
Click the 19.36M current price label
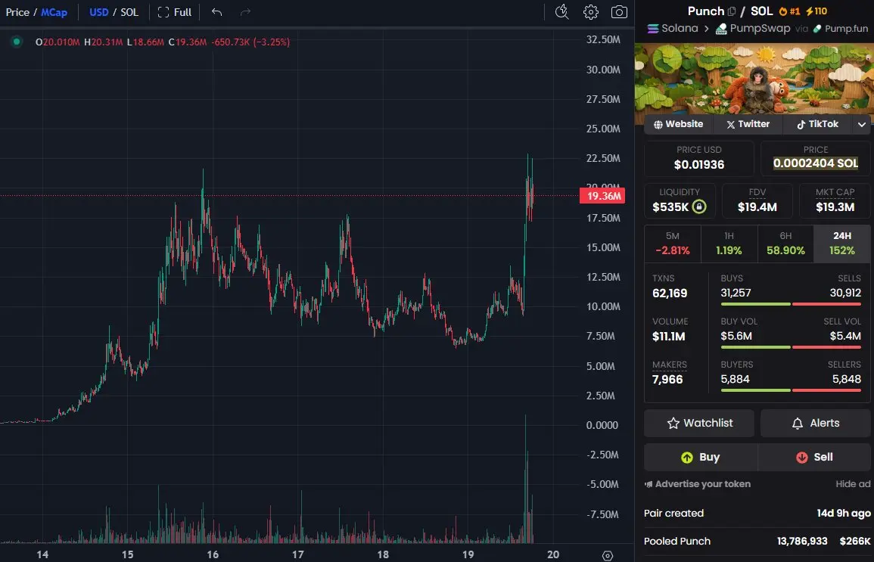coord(602,196)
